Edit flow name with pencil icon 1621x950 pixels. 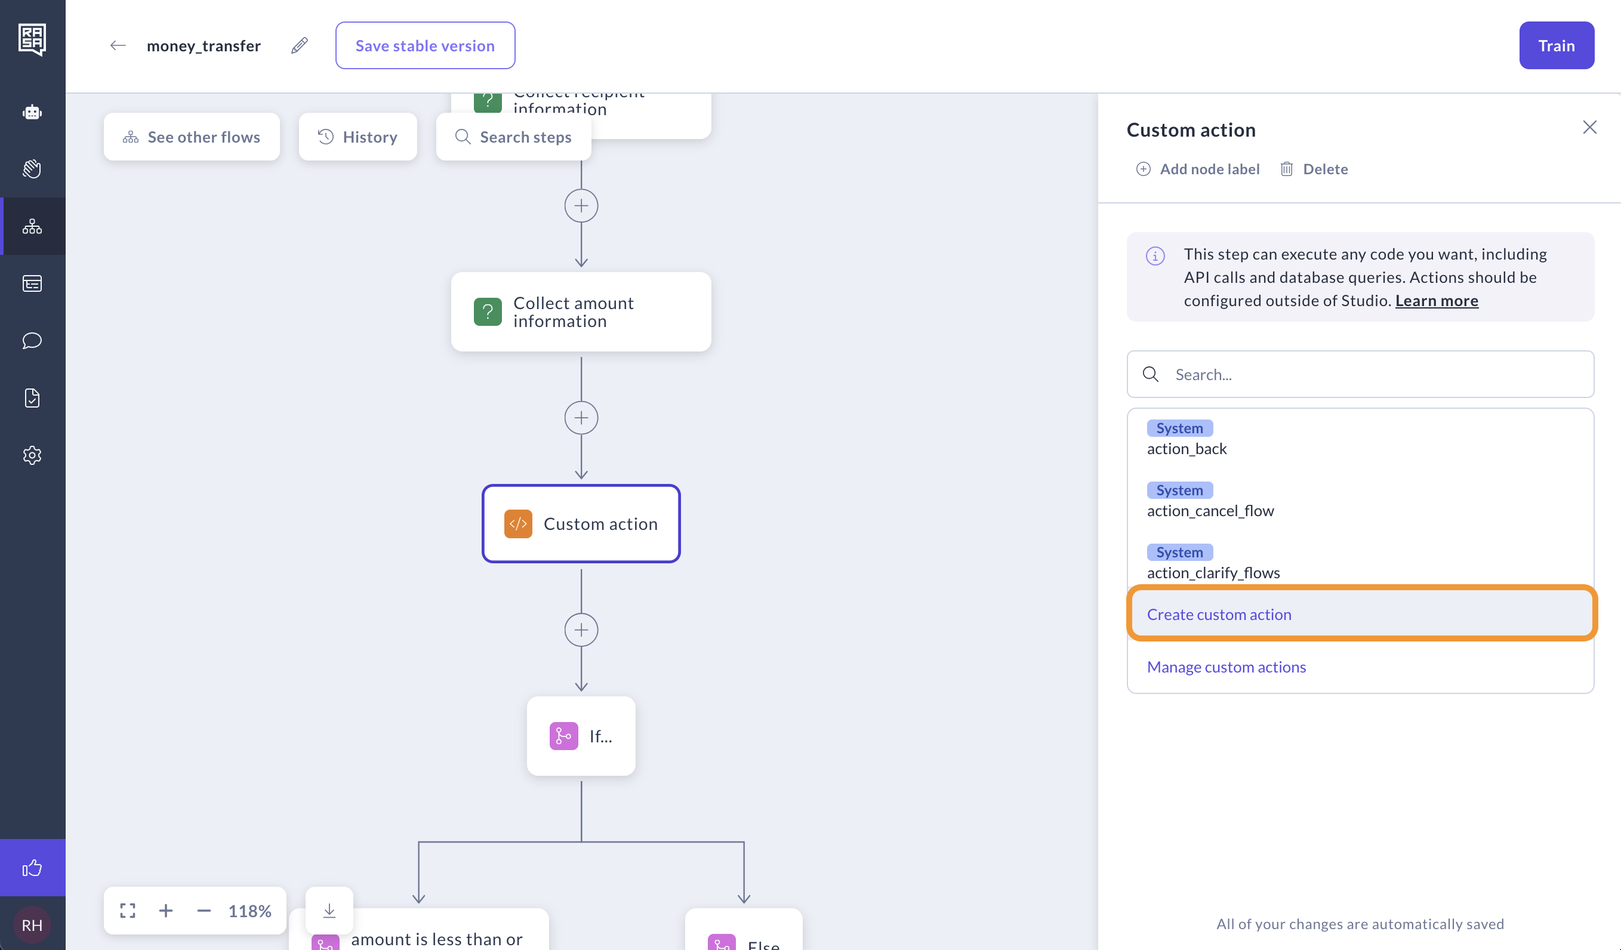click(299, 46)
